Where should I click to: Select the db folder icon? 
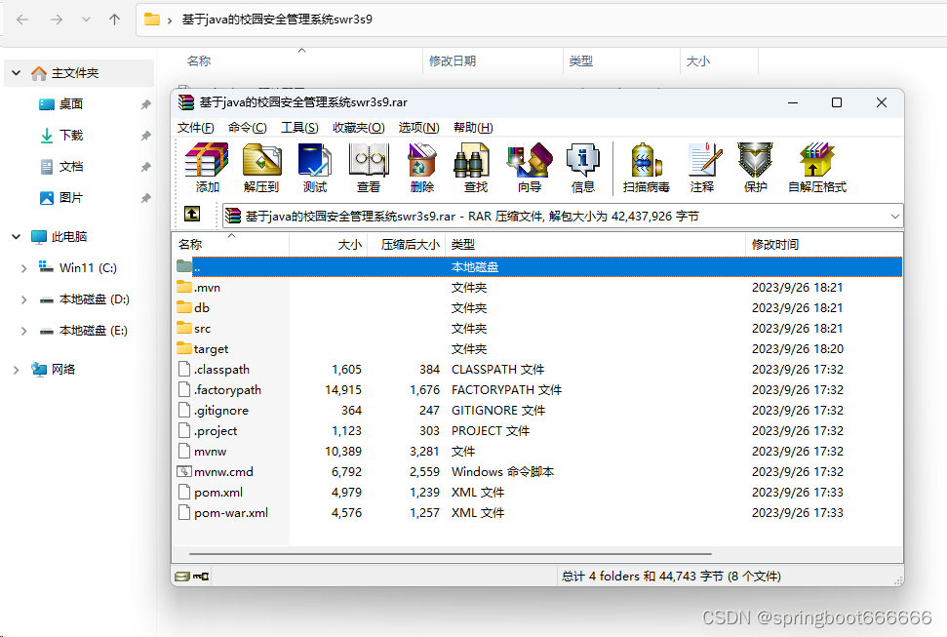[x=184, y=307]
